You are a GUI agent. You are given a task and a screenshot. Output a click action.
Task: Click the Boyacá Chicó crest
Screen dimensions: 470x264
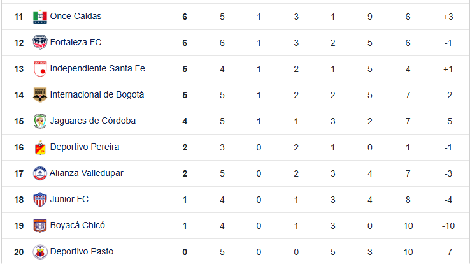(40, 226)
